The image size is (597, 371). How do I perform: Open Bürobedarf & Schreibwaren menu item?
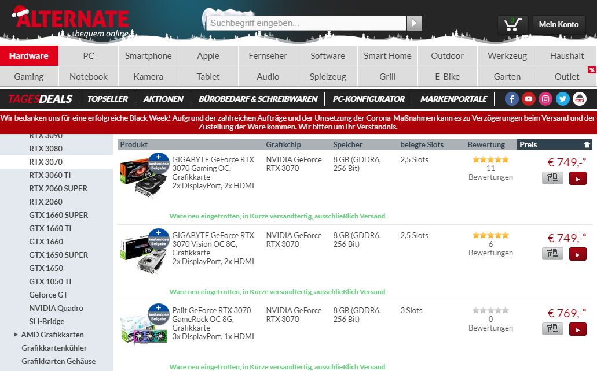click(x=258, y=99)
